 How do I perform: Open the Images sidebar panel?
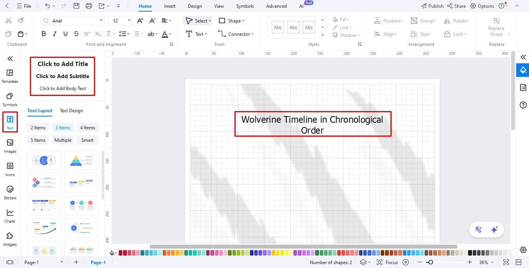point(10,146)
